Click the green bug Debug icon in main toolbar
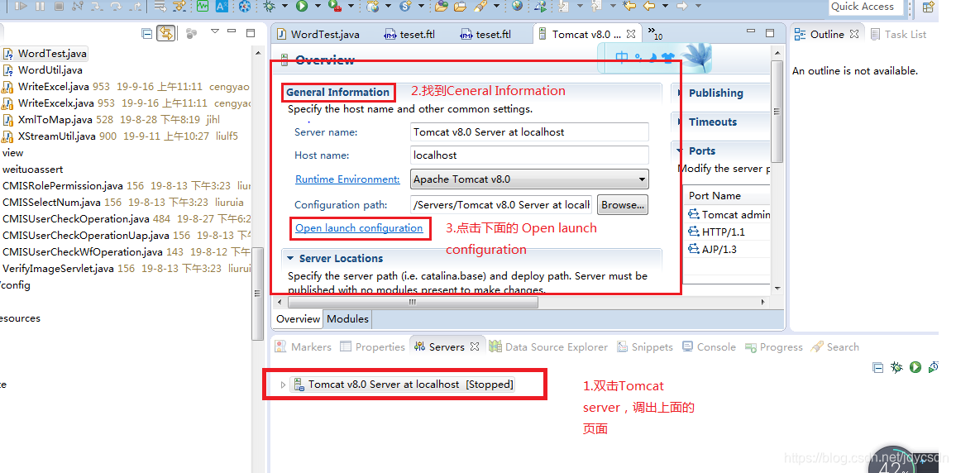956x473 pixels. tap(269, 6)
